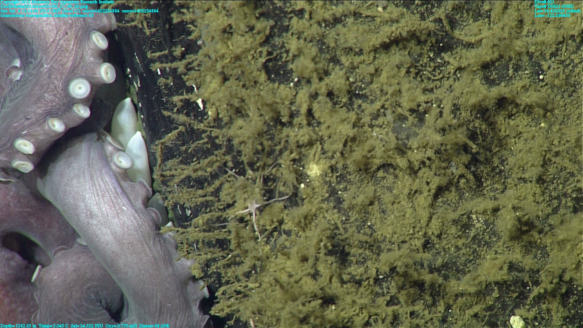Click the DocRicketts png filename text
Viewport: 583px width, 328px height.
pyautogui.click(x=44, y=6)
